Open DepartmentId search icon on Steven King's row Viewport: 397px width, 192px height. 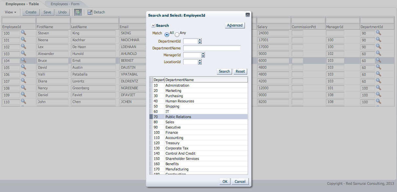pos(379,33)
